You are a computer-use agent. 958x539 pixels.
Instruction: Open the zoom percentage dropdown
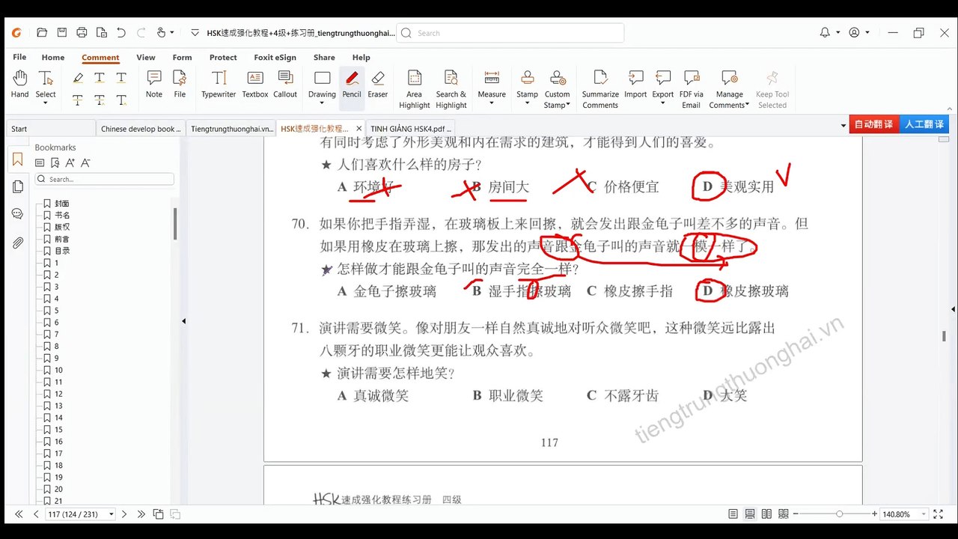click(x=924, y=514)
